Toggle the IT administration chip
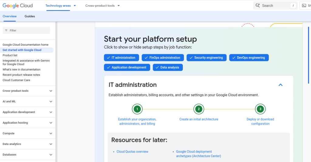The image size is (311, 162). 121,58
